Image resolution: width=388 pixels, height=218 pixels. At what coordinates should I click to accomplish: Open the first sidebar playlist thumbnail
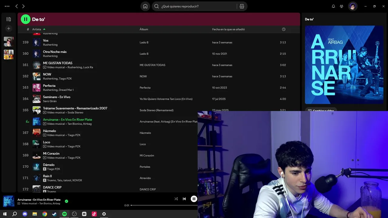pos(8,41)
